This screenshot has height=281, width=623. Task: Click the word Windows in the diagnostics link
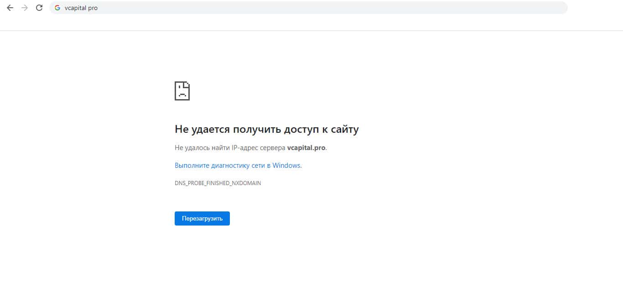pos(286,166)
